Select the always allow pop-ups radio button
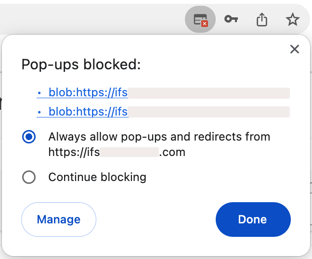The height and width of the screenshot is (259, 312). pos(29,137)
